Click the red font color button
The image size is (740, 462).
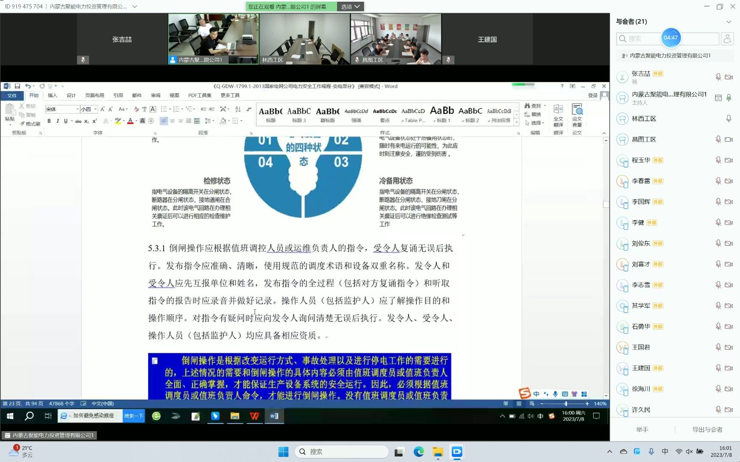pos(130,121)
